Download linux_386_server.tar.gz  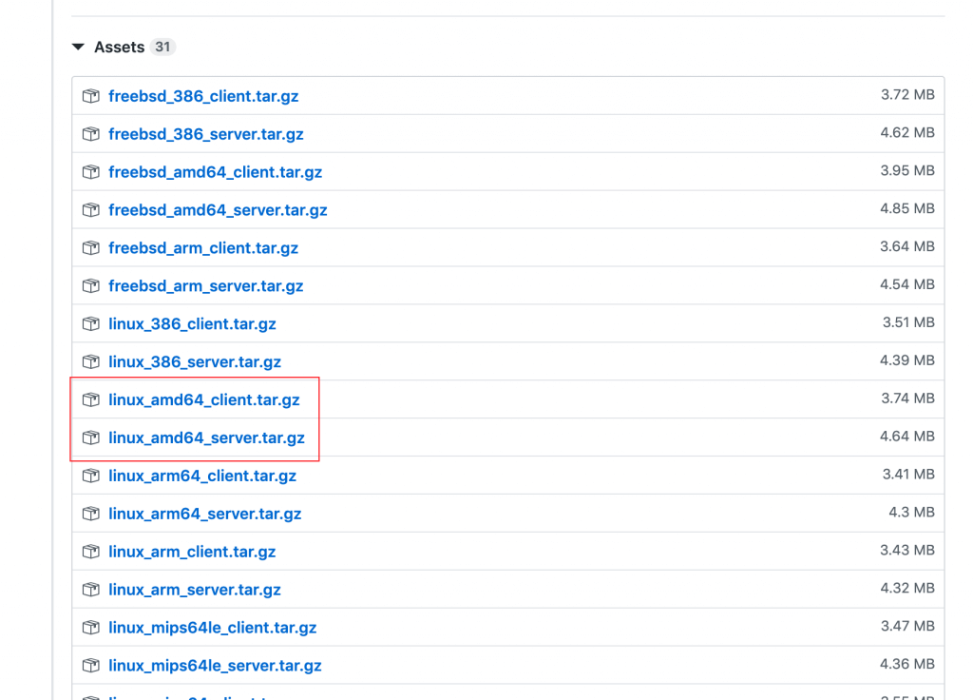pos(195,362)
